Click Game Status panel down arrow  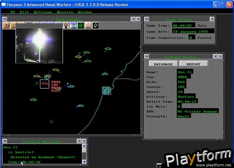[x=212, y=19]
